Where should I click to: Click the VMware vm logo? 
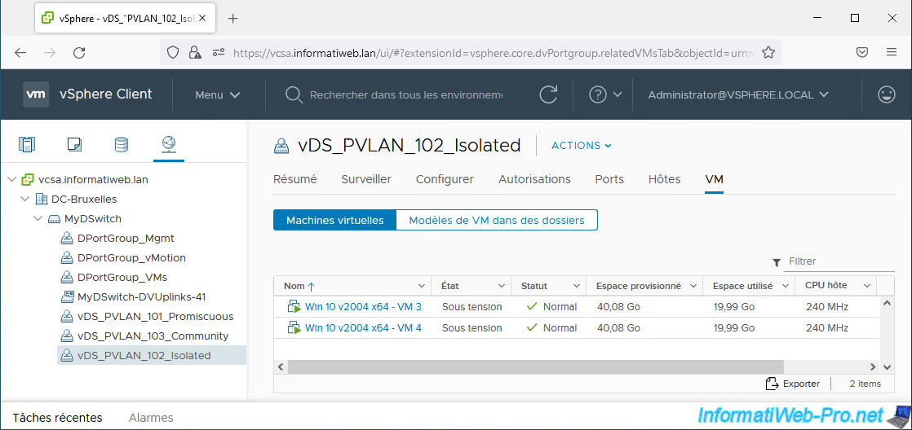pyautogui.click(x=36, y=94)
